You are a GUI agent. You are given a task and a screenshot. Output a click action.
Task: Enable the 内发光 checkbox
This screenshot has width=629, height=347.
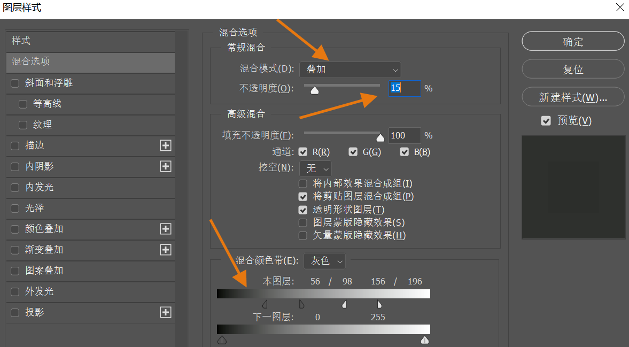[15, 187]
